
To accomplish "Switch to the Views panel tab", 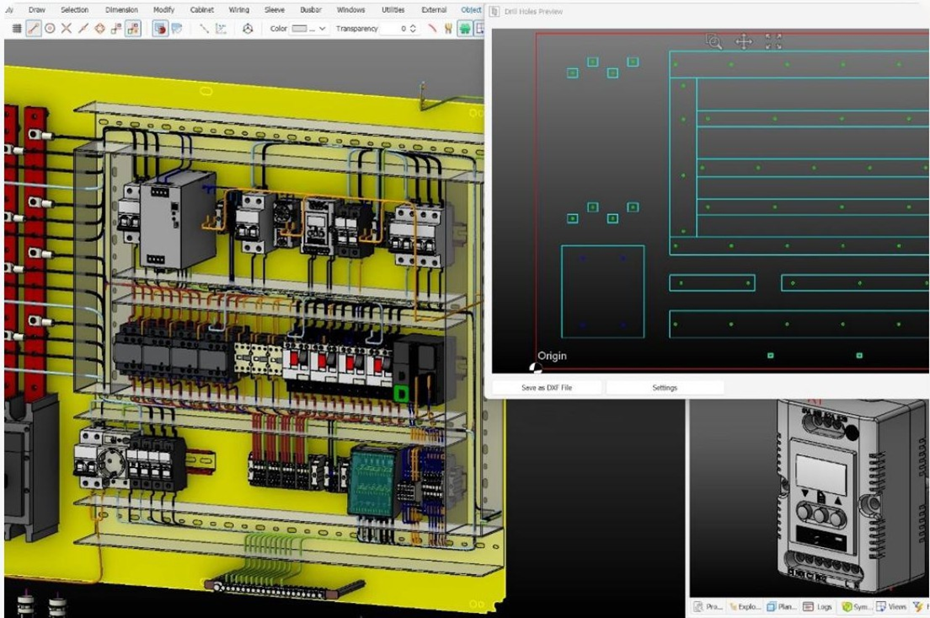I will pos(891,607).
